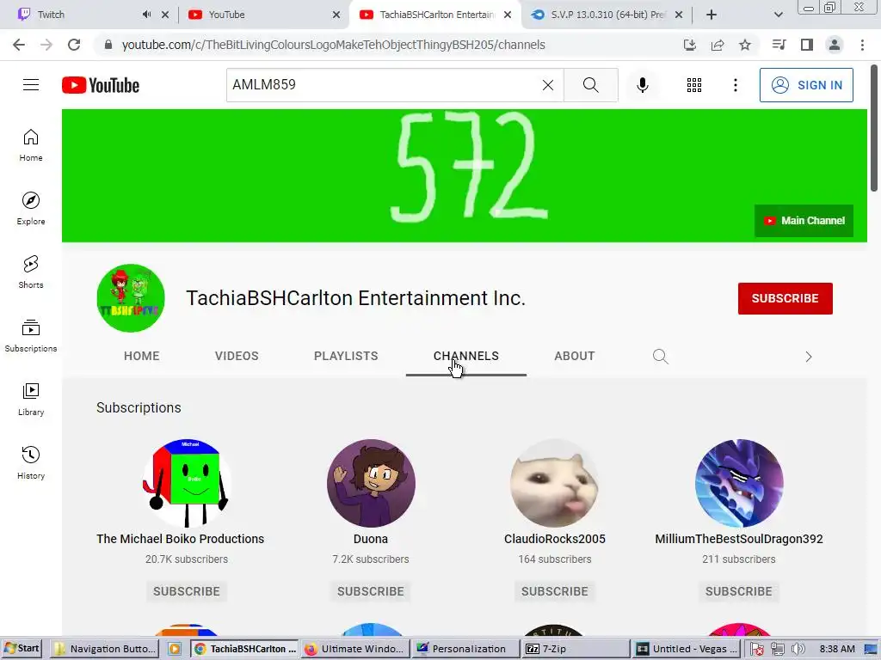The image size is (881, 660).
Task: Open the Main Channel banner link
Action: (x=804, y=221)
